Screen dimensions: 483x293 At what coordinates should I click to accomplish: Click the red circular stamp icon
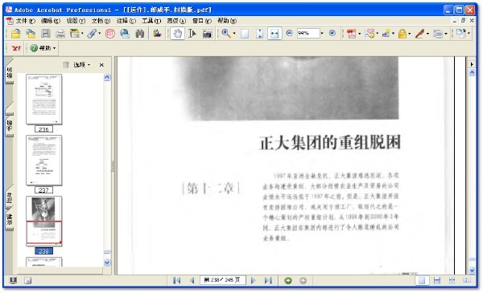click(x=110, y=34)
